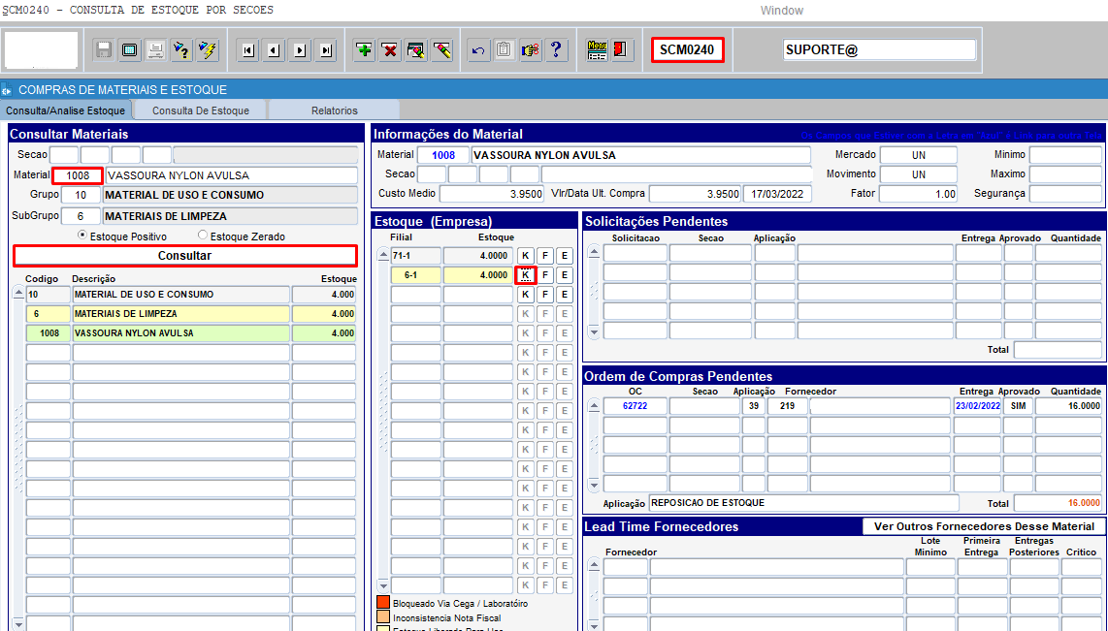The width and height of the screenshot is (1108, 631).
Task: Click the icon beside Compras de Materiais title
Action: (x=7, y=90)
